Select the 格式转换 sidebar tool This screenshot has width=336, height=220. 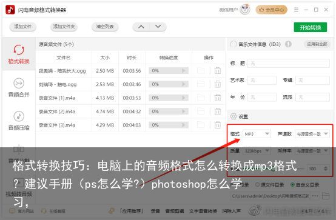click(19, 54)
